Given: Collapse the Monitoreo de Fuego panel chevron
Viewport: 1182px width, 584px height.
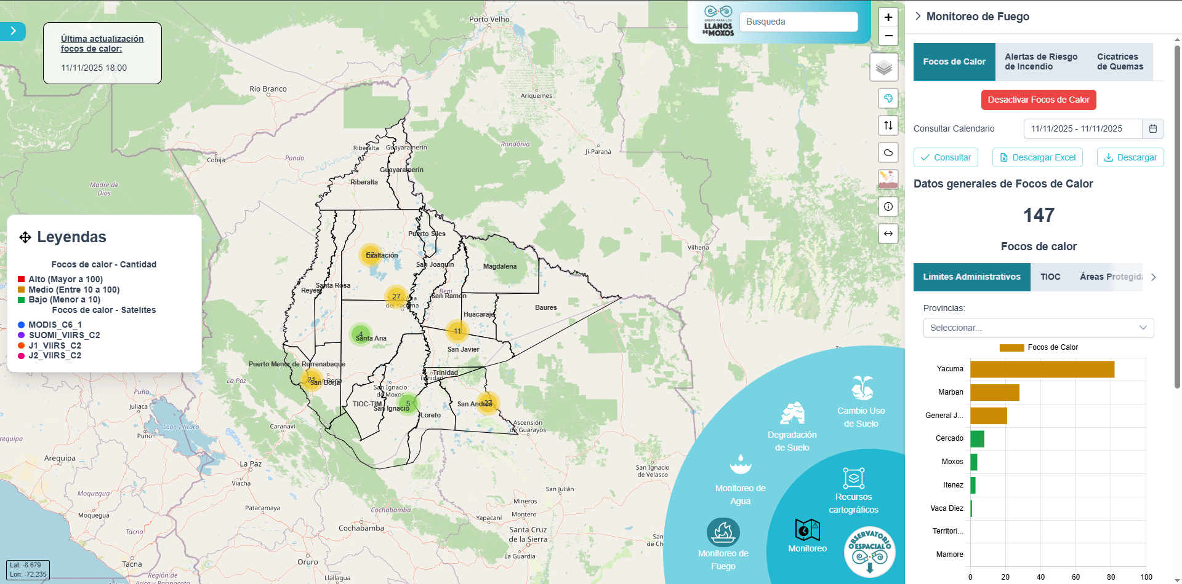Looking at the screenshot, I should click(918, 17).
